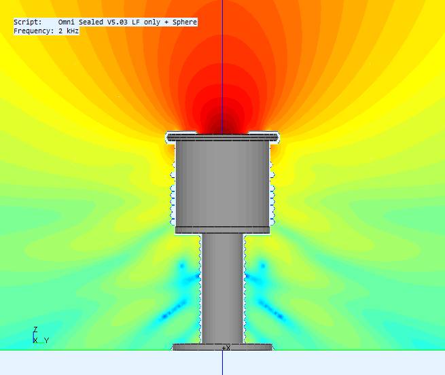Viewport: 445px width, 375px height.
Task: Click the Script name label text
Action: (105, 22)
